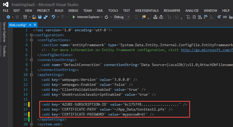
Task: Click the Open File folder icon
Action: pos(34,17)
